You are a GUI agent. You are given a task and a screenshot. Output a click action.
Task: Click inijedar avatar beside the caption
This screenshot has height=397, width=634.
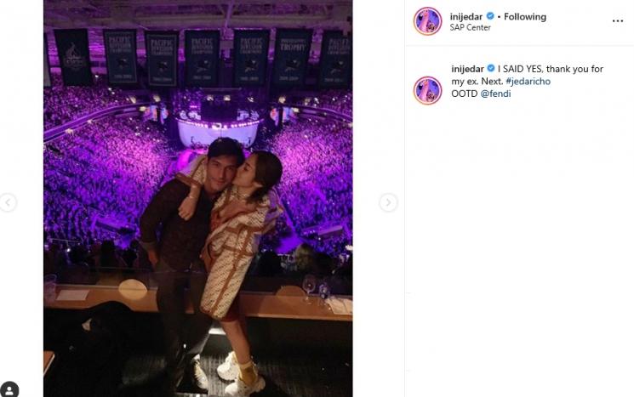pos(427,90)
